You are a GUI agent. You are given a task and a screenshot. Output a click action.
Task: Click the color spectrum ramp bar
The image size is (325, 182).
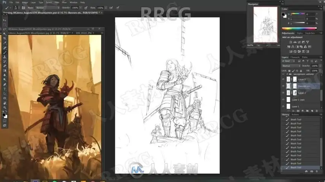coord(299,29)
